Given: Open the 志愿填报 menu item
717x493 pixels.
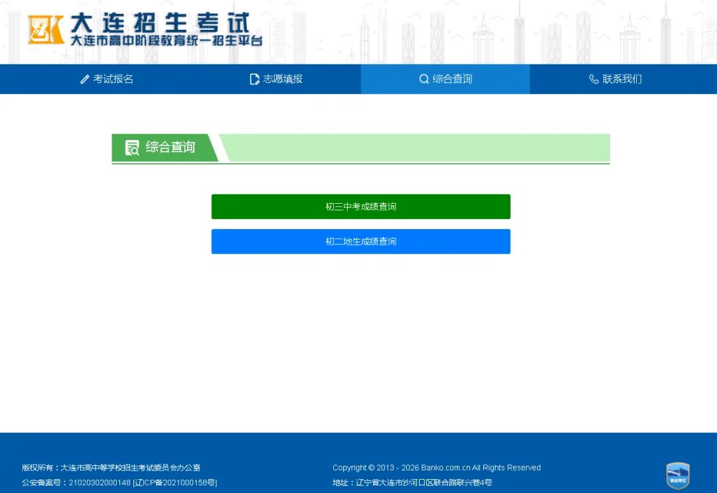Looking at the screenshot, I should 276,79.
